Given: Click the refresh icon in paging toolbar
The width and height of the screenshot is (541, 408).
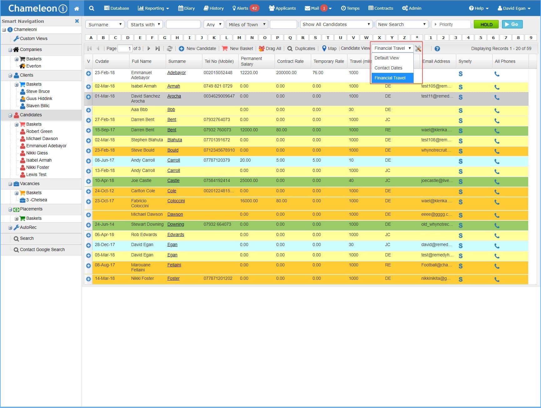Looking at the screenshot, I should point(169,48).
